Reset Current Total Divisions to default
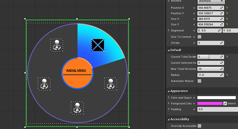The height and width of the screenshot is (129, 238). (x=227, y=57)
